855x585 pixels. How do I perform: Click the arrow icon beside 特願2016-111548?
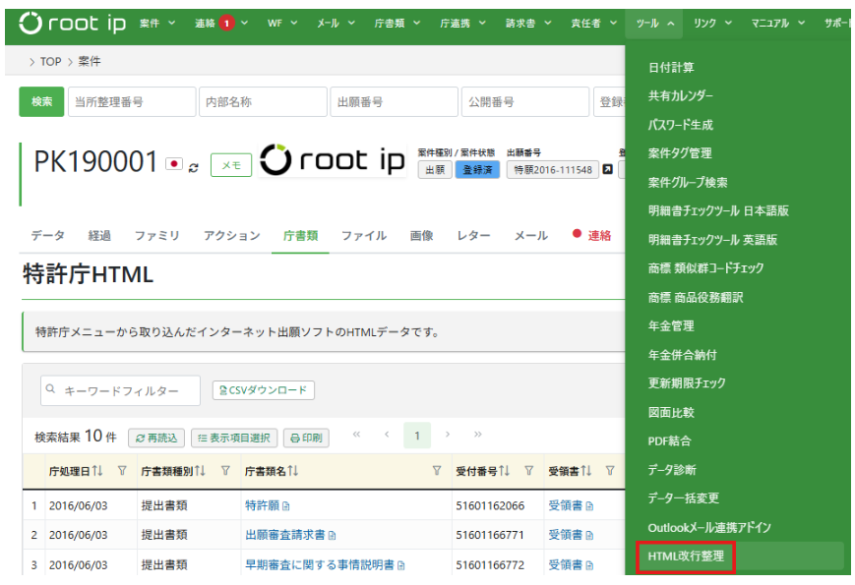[607, 170]
